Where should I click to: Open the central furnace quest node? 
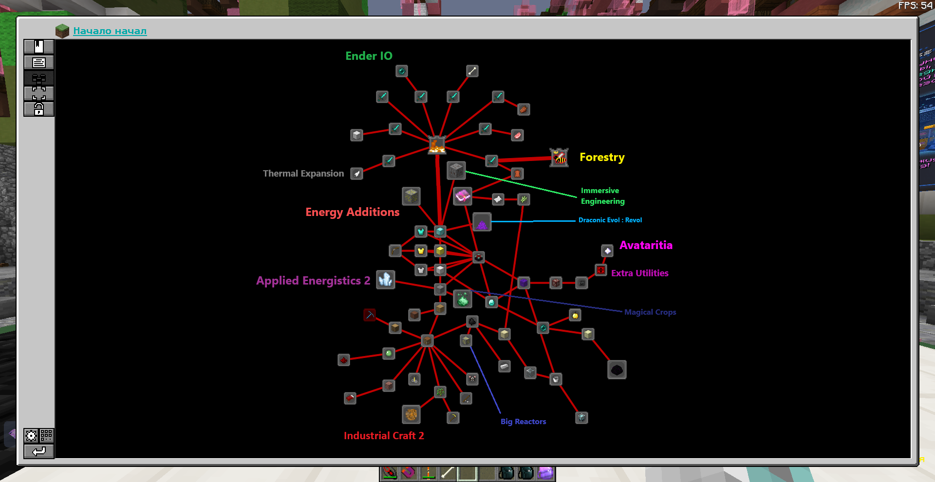point(437,144)
